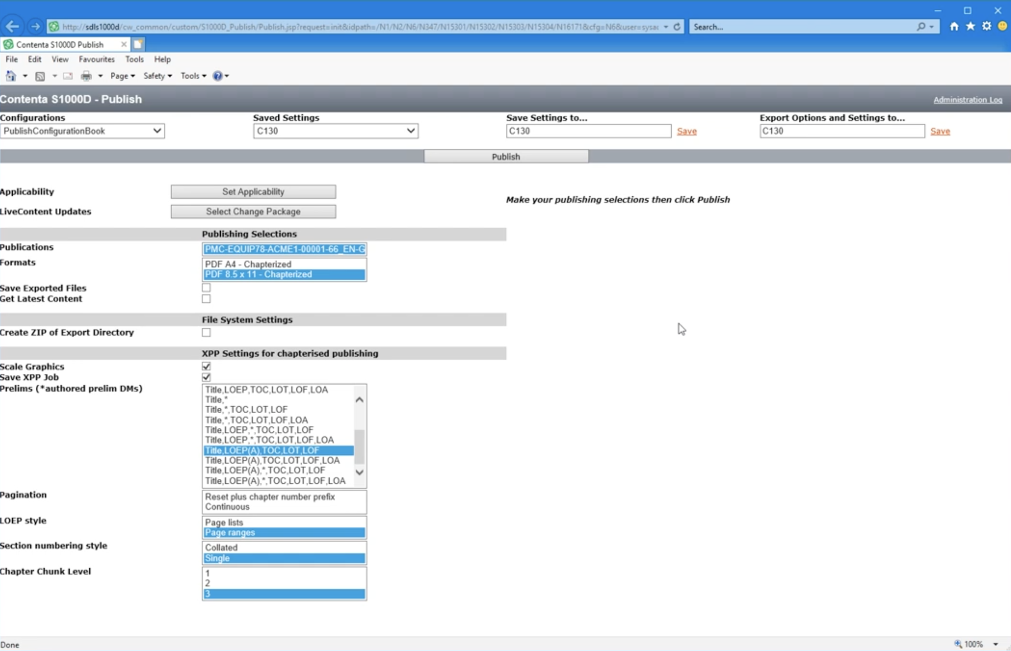Open the Saved Settings C130 dropdown
The width and height of the screenshot is (1011, 651).
(x=336, y=131)
